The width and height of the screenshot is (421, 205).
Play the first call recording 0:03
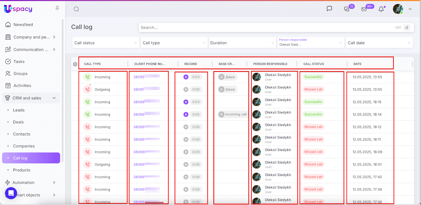point(186,77)
